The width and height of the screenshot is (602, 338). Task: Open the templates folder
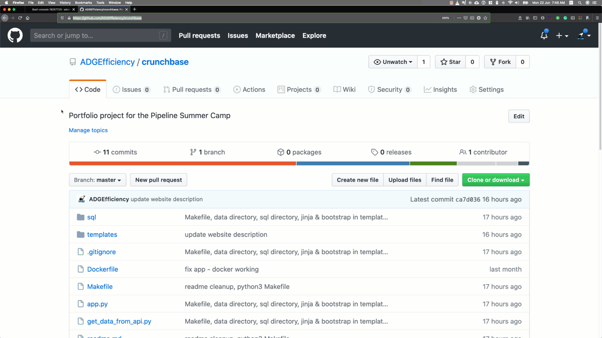point(102,234)
